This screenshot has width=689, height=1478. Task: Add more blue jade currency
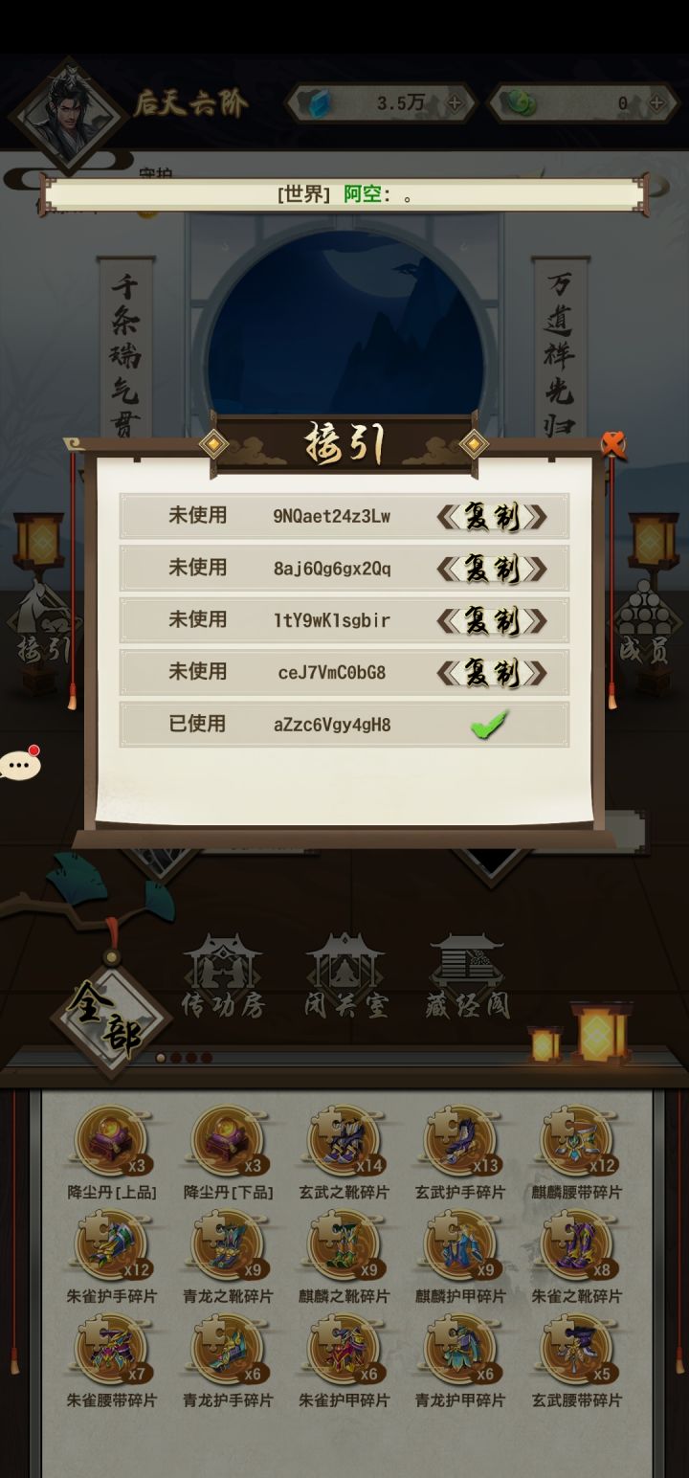point(455,102)
